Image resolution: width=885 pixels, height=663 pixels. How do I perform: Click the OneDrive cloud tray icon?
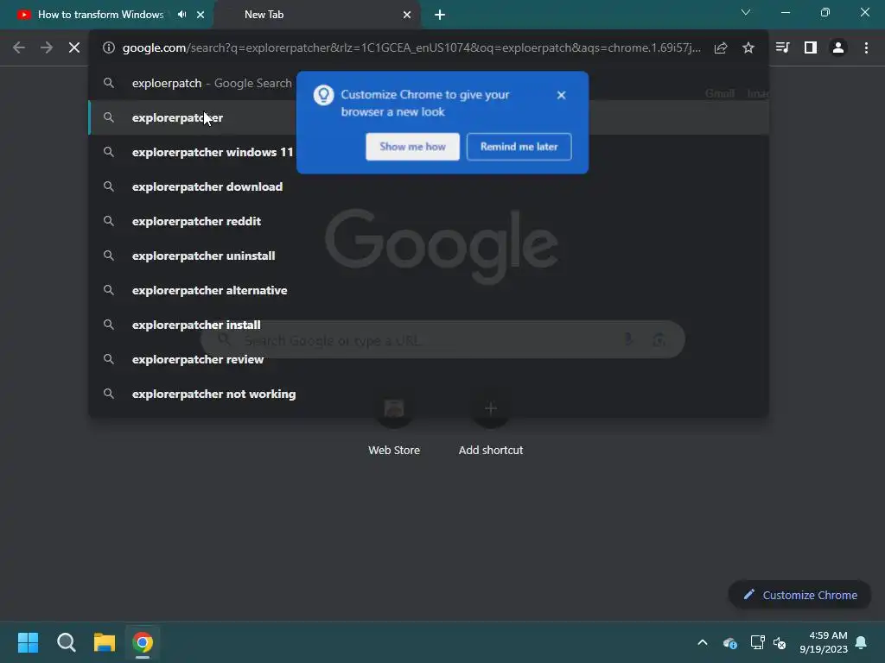pos(729,642)
